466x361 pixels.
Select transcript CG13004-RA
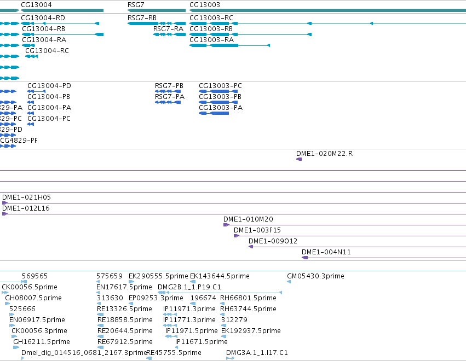(x=44, y=40)
